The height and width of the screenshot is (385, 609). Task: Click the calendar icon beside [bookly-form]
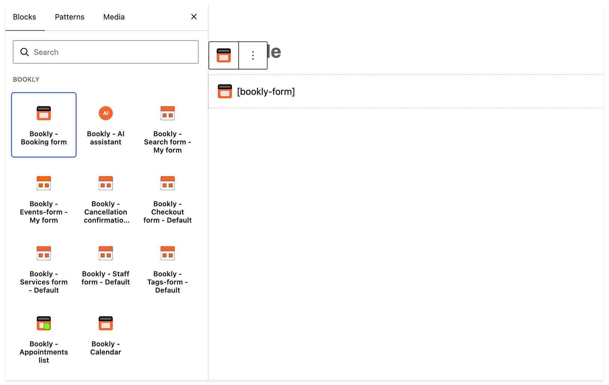pyautogui.click(x=225, y=91)
